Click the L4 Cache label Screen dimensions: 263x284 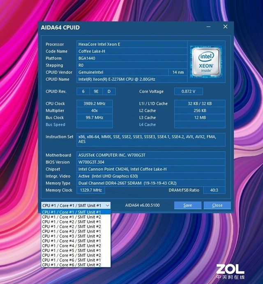pyautogui.click(x=148, y=125)
